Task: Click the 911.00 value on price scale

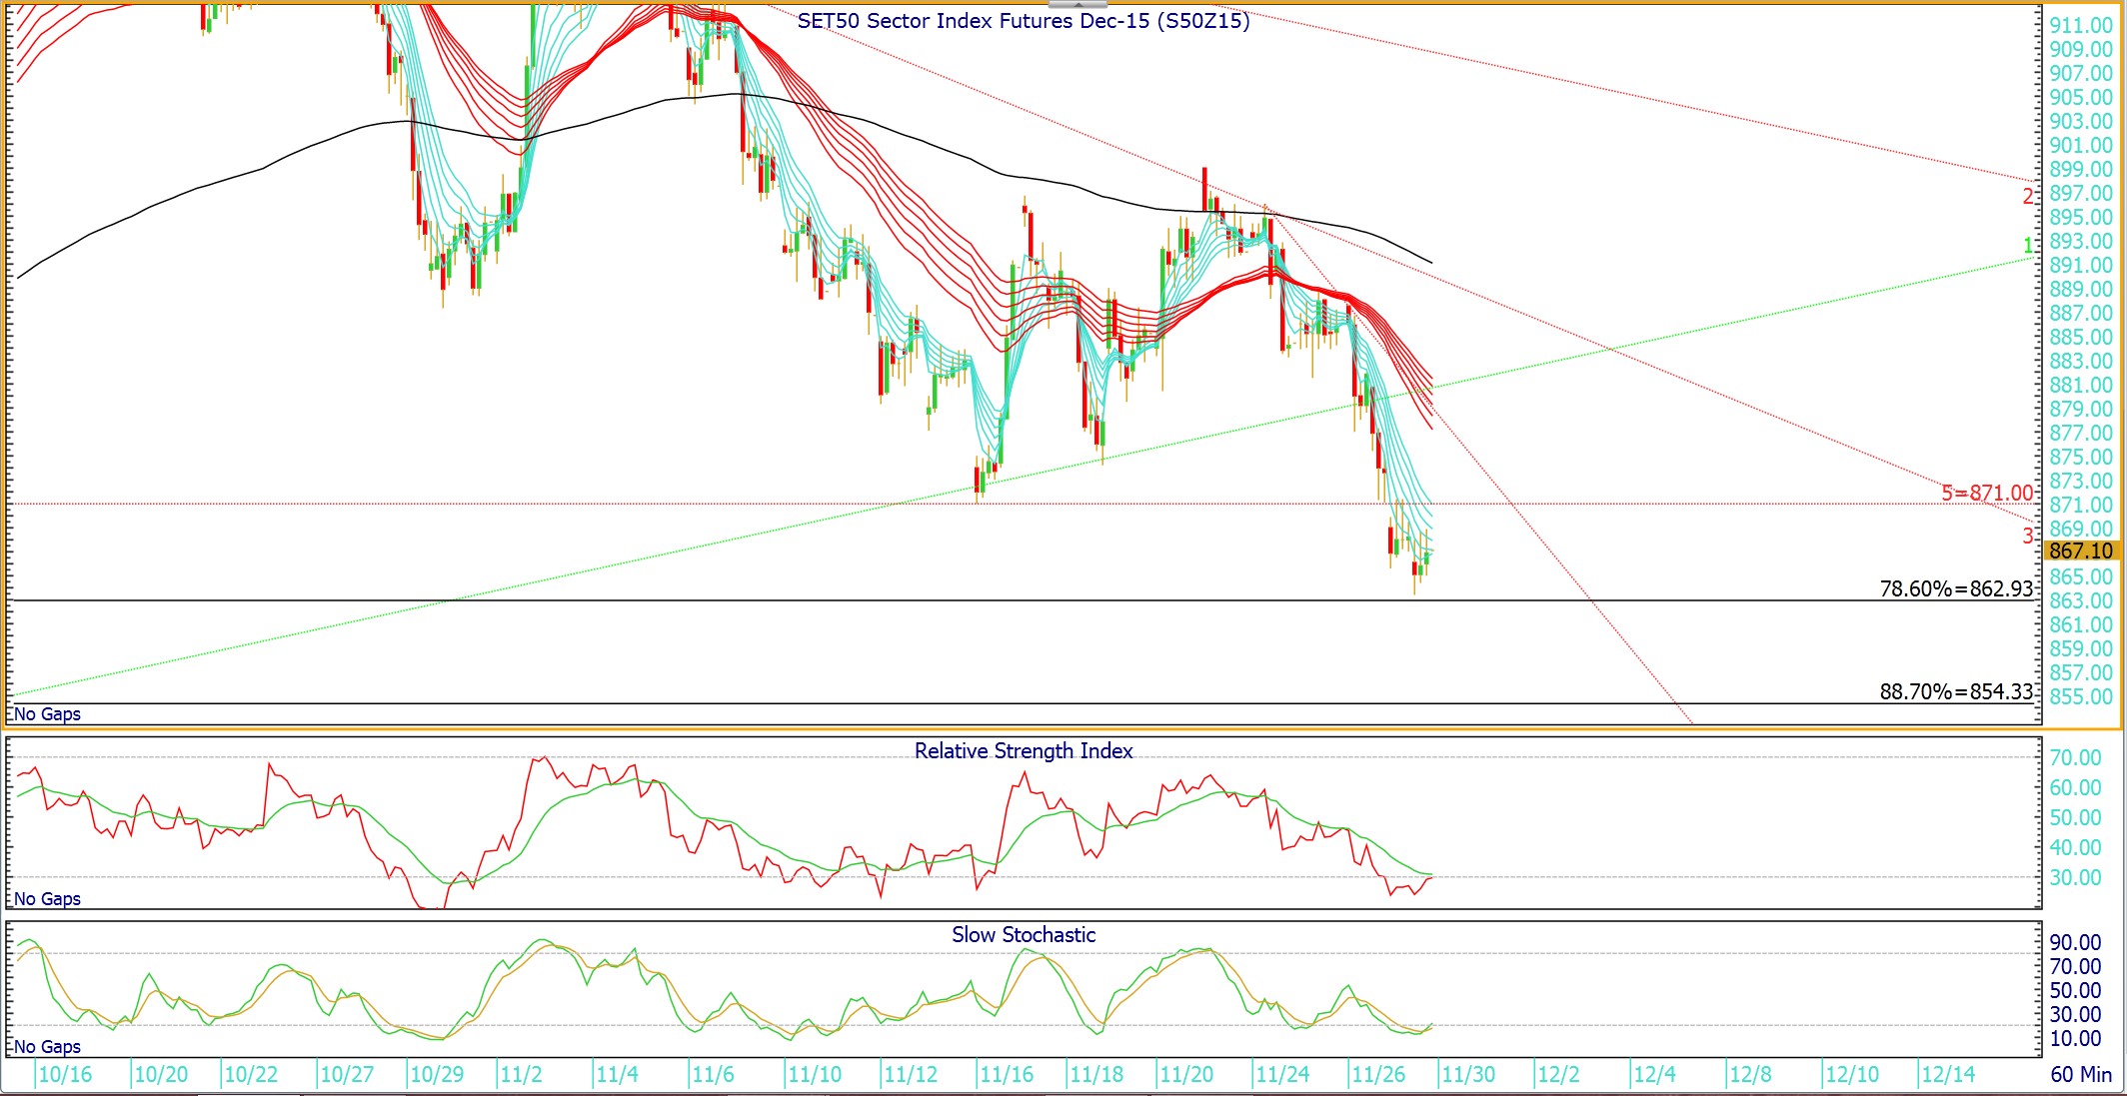Action: point(2080,26)
